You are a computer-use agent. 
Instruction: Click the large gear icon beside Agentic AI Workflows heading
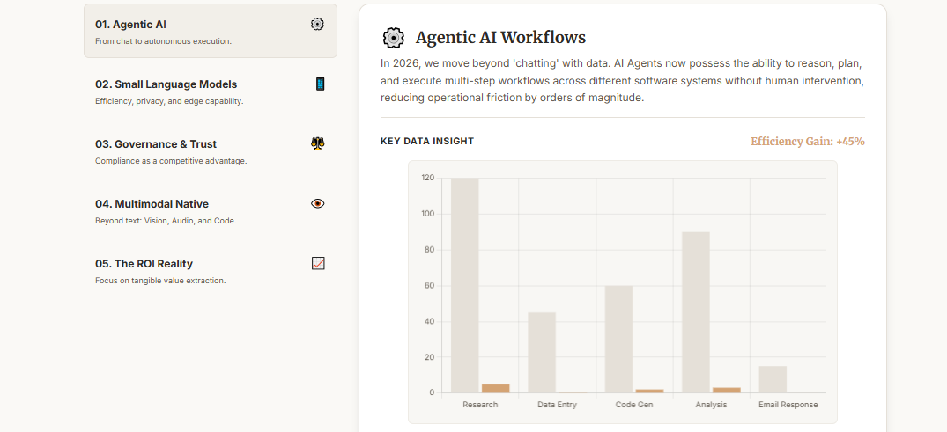(x=393, y=38)
